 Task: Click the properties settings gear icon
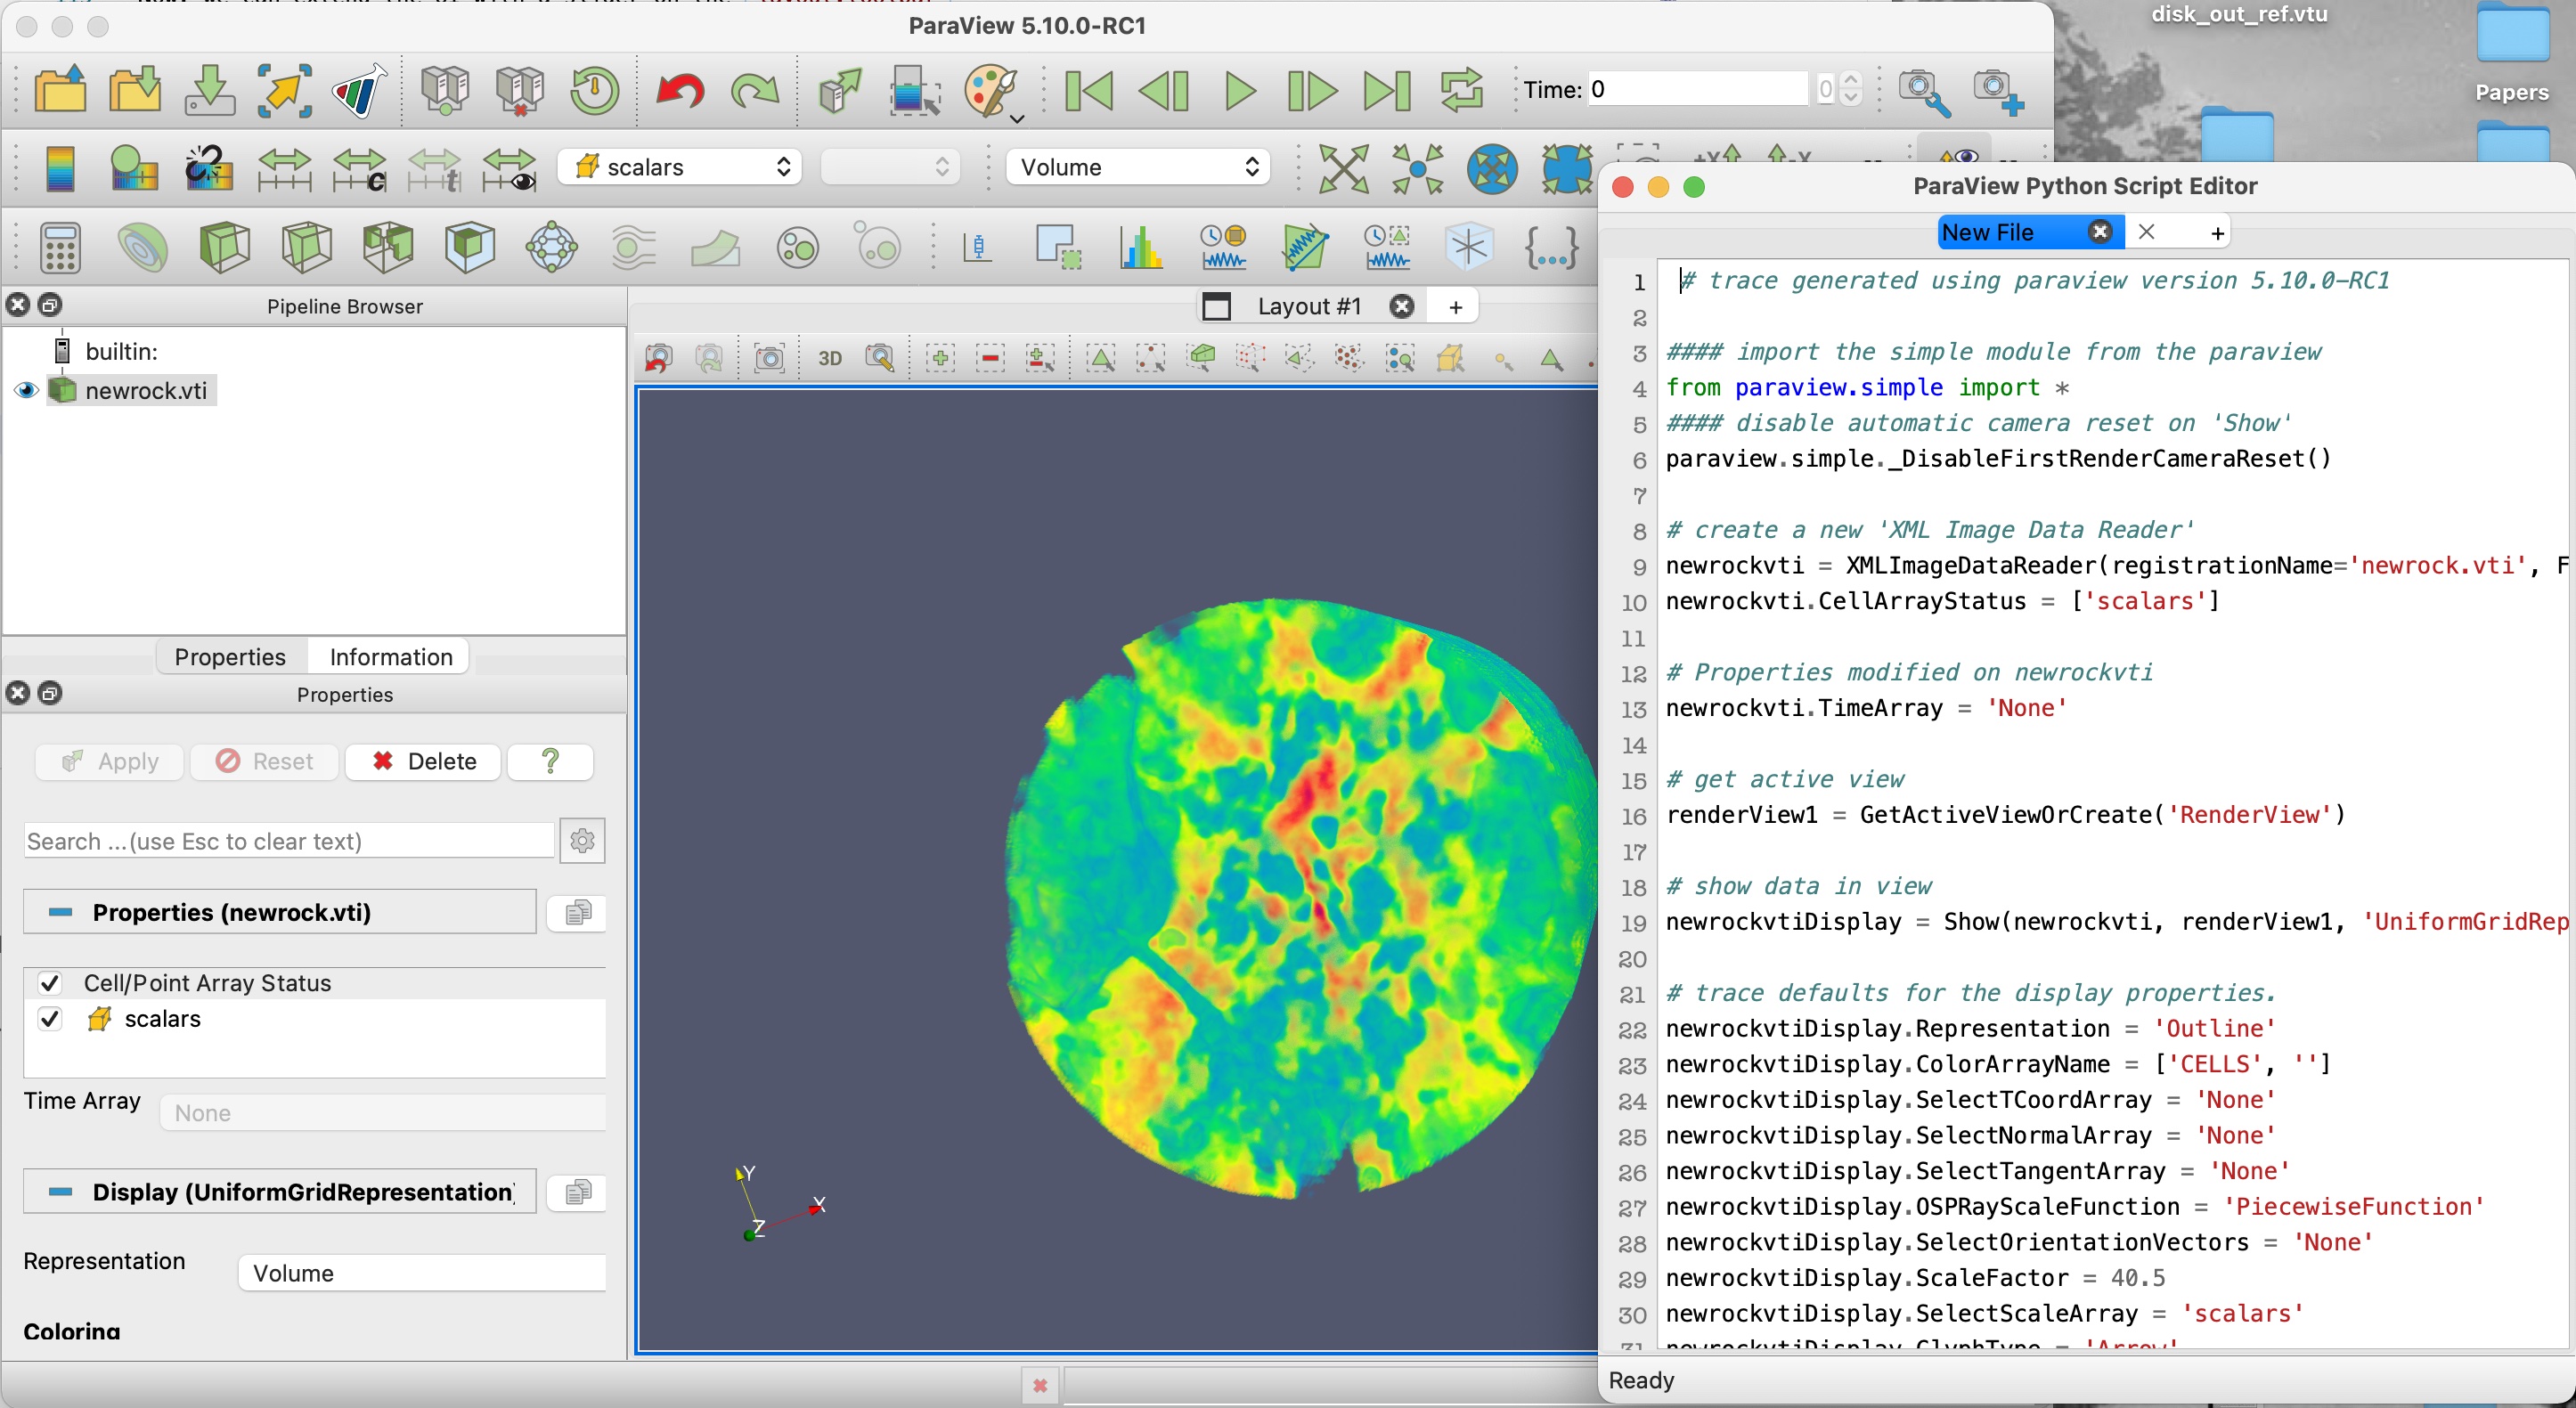click(583, 841)
